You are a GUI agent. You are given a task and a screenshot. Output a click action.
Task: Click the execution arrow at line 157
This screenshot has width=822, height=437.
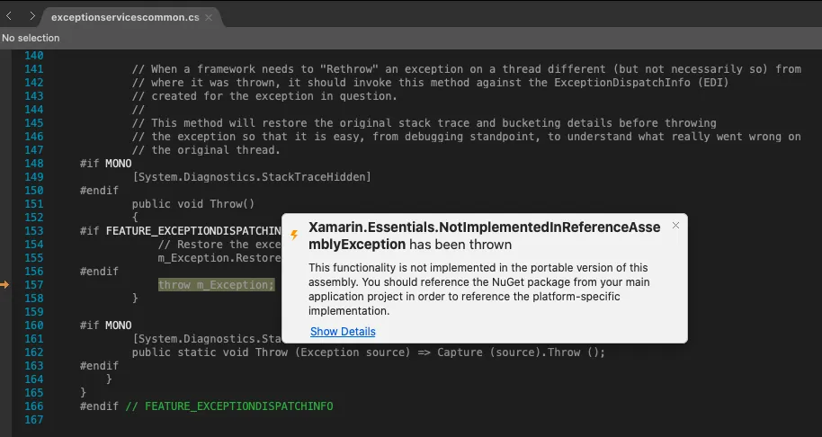tap(5, 285)
